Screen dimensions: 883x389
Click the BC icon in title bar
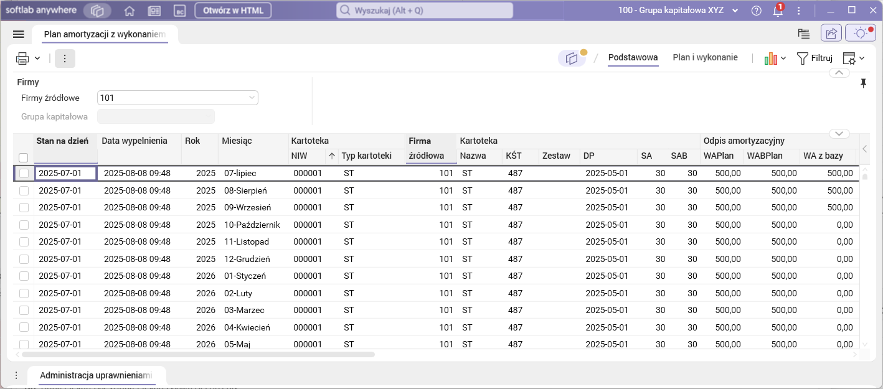[x=180, y=11]
